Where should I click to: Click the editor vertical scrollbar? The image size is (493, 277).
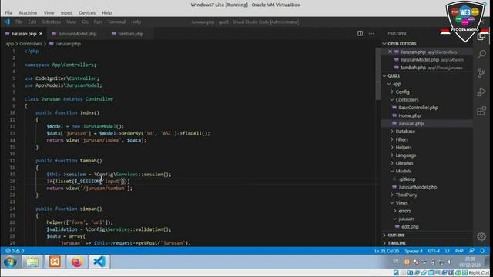(378, 74)
